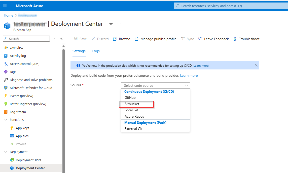Click the top search resources bar
Viewport: 288px width, 173px height.
[x=231, y=6]
